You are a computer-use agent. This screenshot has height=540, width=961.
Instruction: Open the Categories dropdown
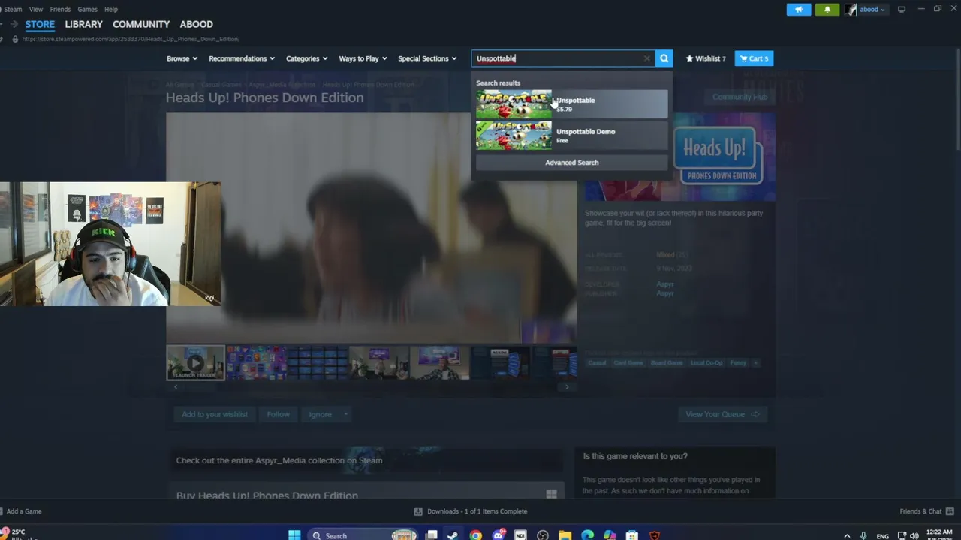(307, 58)
